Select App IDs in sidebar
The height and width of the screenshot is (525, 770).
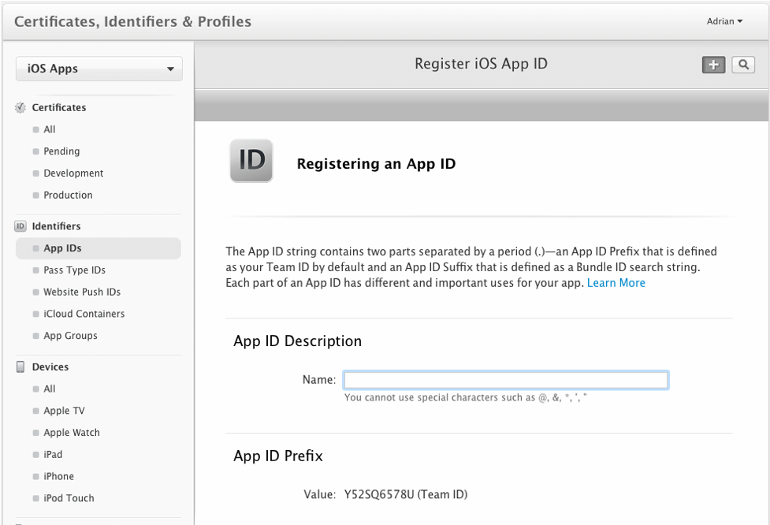click(62, 248)
